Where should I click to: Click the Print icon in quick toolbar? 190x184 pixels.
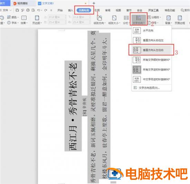[28, 10]
